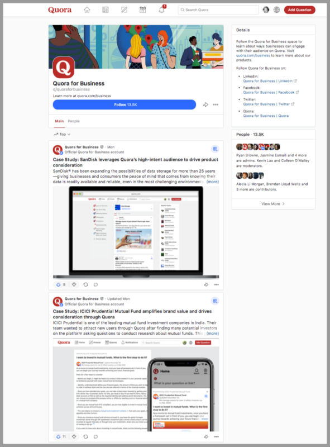Follow the Quora for Business space
This screenshot has height=447, width=330.
point(125,104)
